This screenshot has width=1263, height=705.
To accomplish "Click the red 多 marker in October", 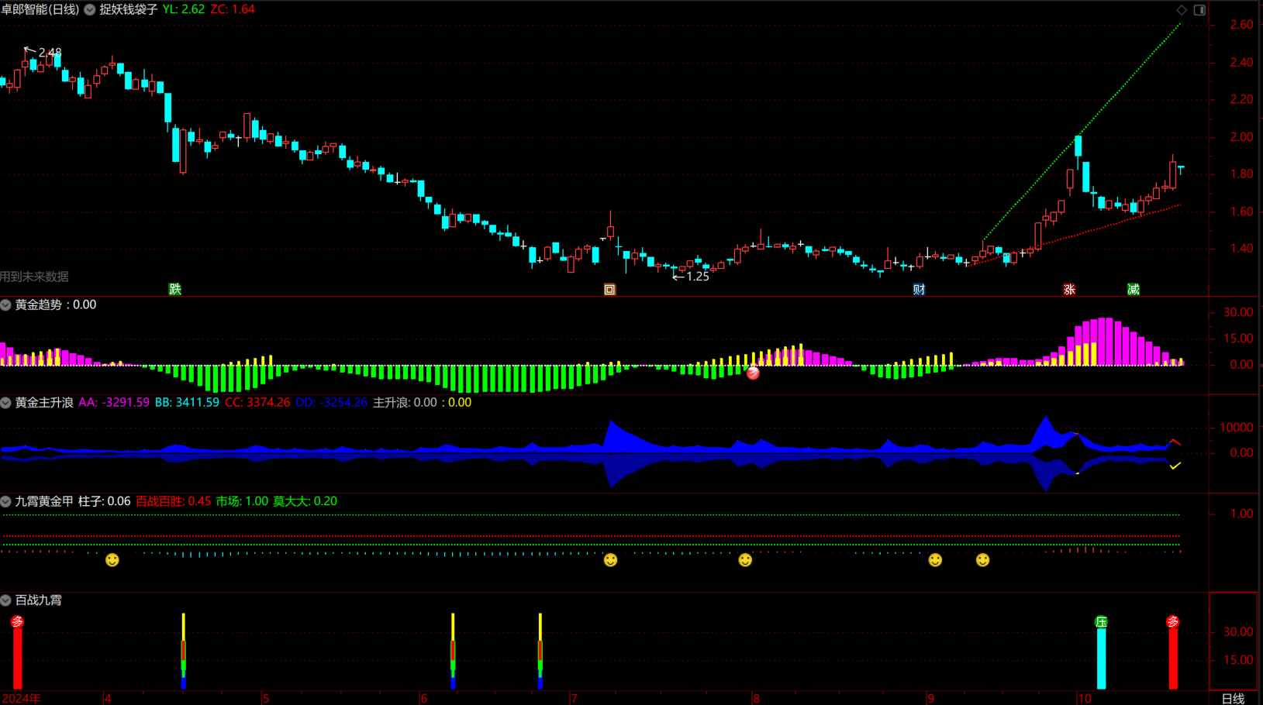I will coord(1173,622).
